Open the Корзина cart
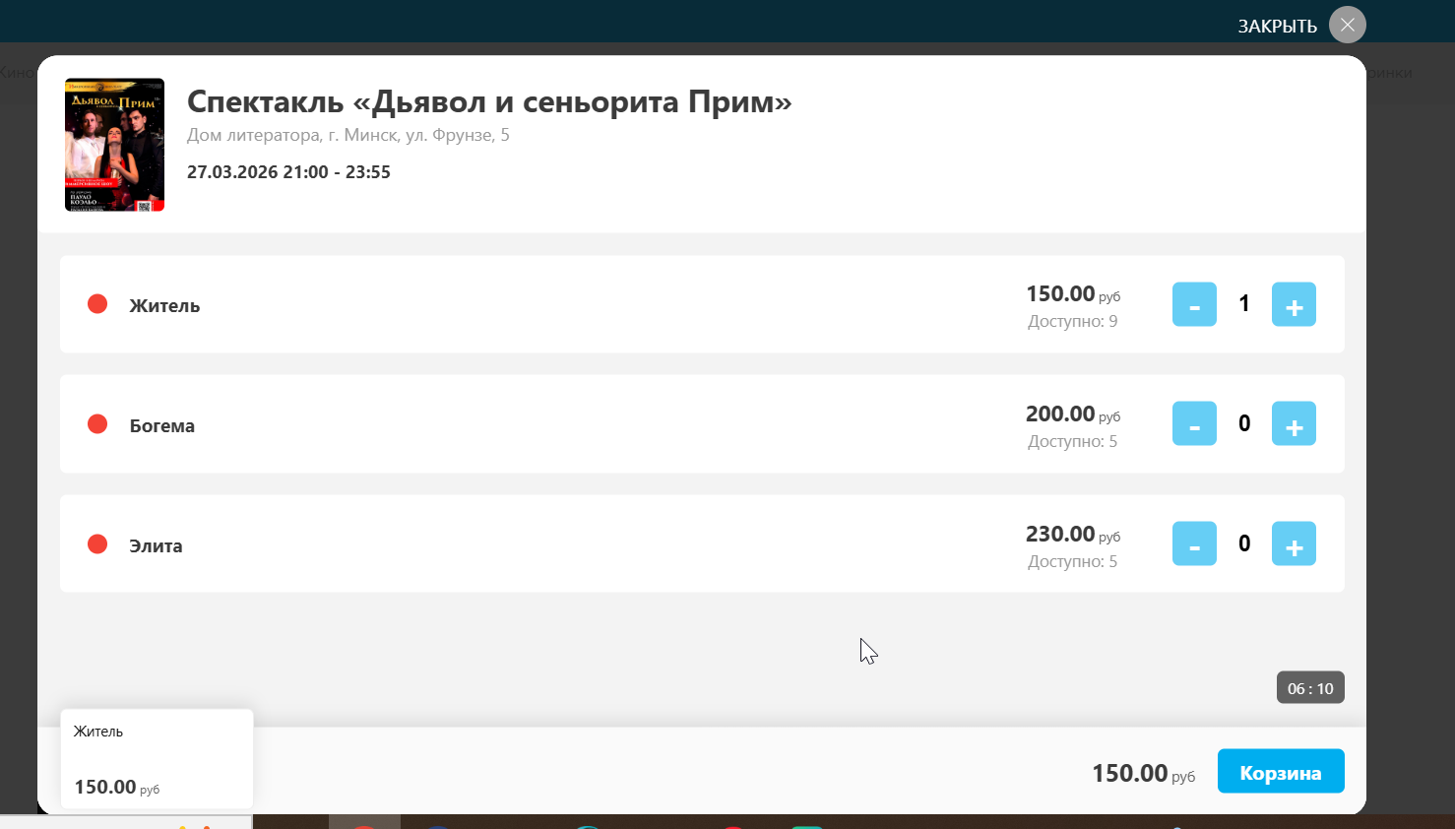 click(1281, 771)
